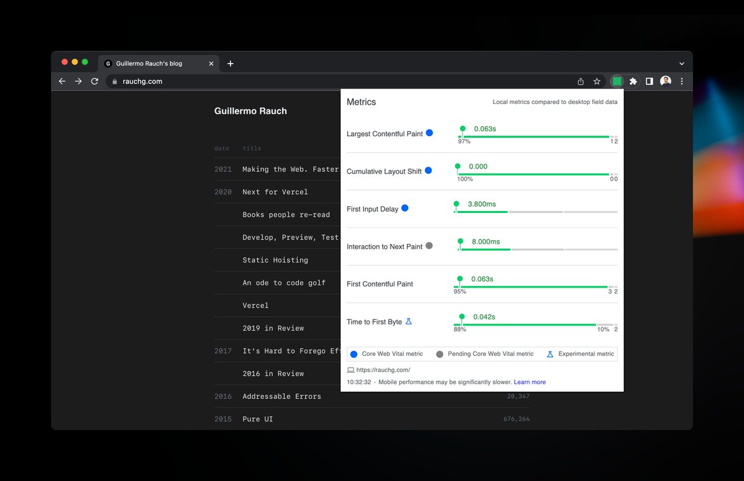Open the Books people re-read post
Viewport: 744px width, 481px height.
(286, 215)
